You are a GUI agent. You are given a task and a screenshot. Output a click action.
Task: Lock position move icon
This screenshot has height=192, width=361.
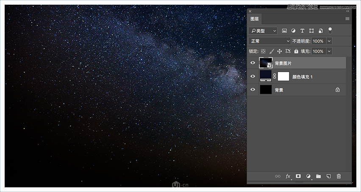click(280, 51)
